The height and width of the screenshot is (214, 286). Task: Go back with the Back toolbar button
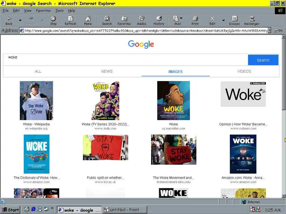pos(9,21)
